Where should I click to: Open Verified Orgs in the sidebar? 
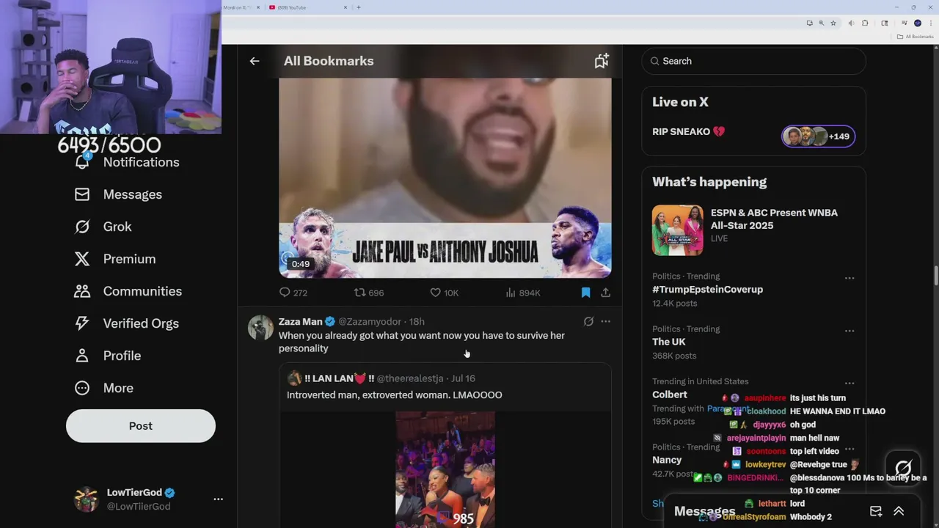[126, 323]
